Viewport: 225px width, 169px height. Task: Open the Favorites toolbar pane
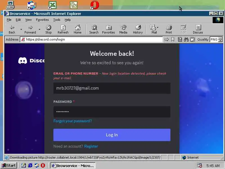pyautogui.click(x=109, y=30)
